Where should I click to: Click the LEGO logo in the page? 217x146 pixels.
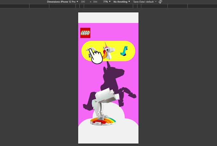point(85,33)
